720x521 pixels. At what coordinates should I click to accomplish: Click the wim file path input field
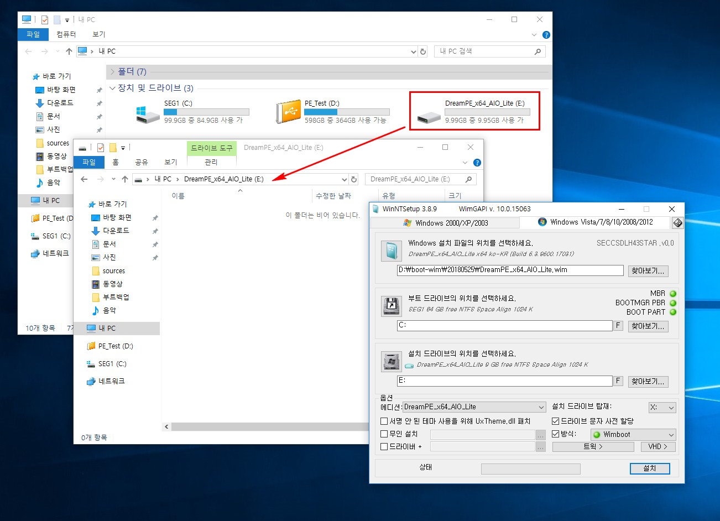[x=510, y=270]
